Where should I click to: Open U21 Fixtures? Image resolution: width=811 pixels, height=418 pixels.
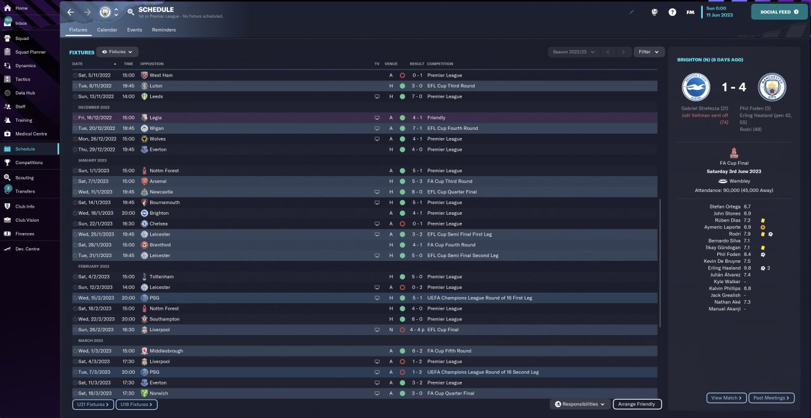pos(92,404)
